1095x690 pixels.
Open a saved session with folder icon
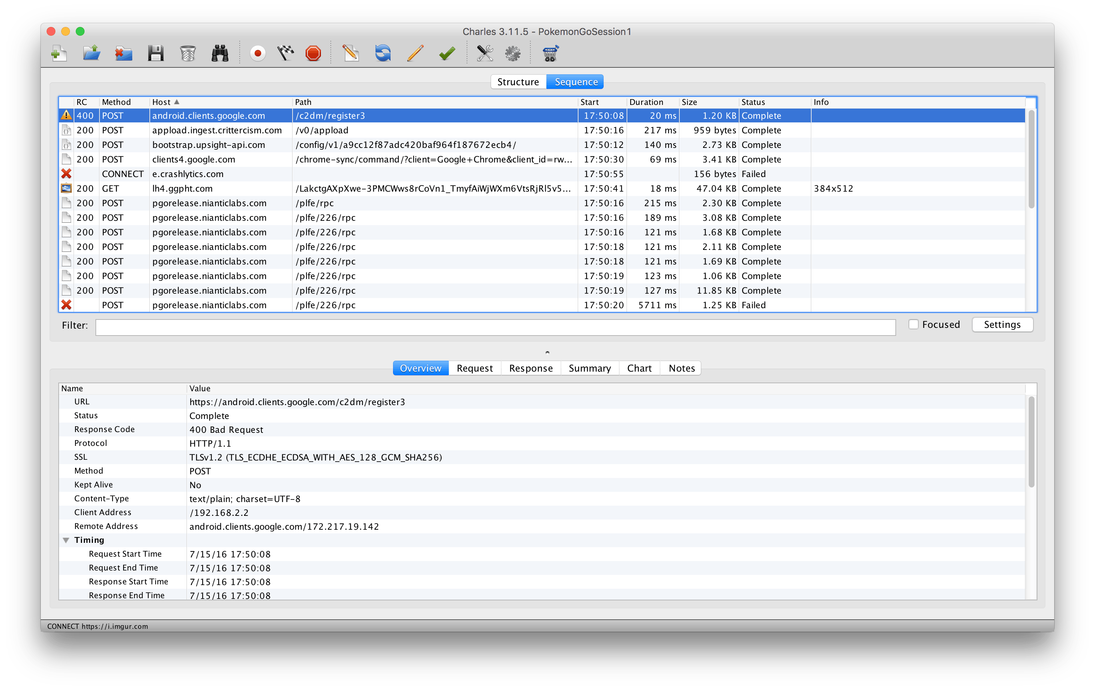tap(91, 53)
